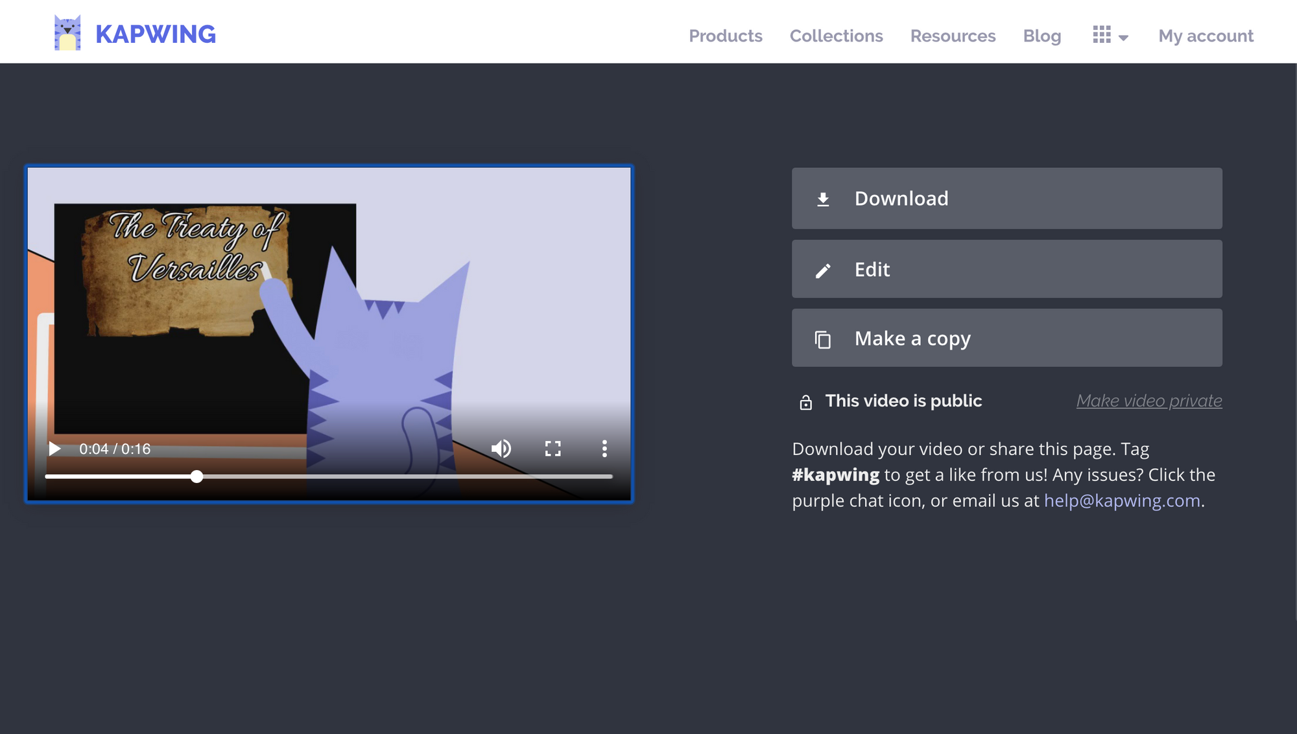Open the Products menu
The width and height of the screenshot is (1297, 734).
pyautogui.click(x=725, y=36)
